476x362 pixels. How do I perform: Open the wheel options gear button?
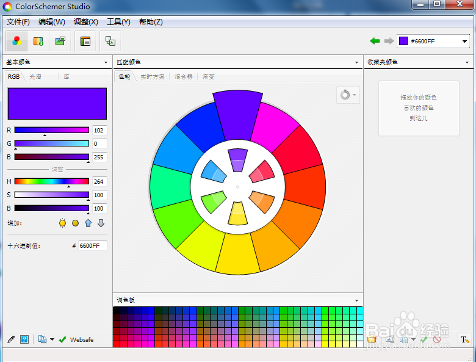pyautogui.click(x=348, y=95)
